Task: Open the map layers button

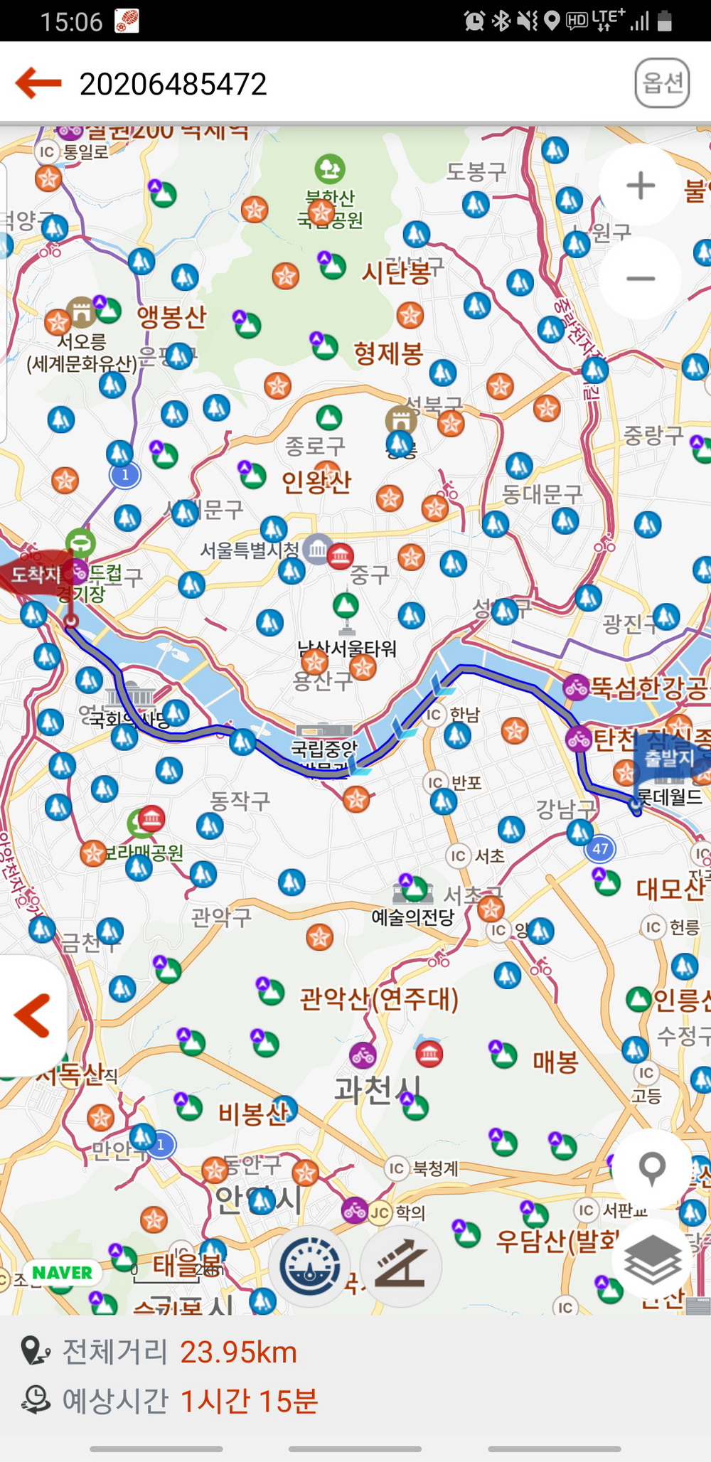Action: click(652, 1259)
